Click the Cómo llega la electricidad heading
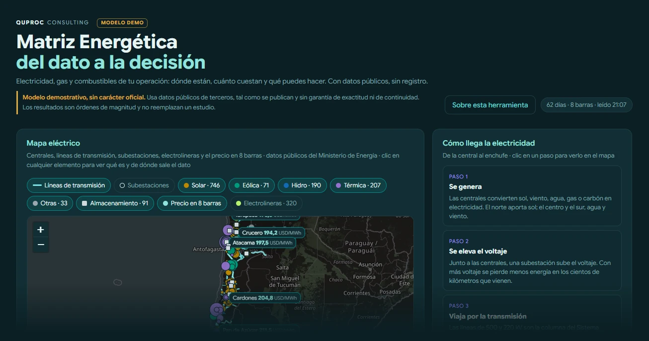Screen dimensions: 649x341 pos(489,143)
